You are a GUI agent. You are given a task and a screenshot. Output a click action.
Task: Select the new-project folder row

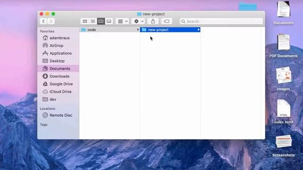pos(170,30)
